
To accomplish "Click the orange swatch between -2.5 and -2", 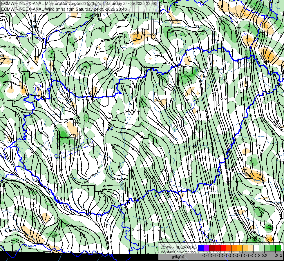I will coord(234,248).
